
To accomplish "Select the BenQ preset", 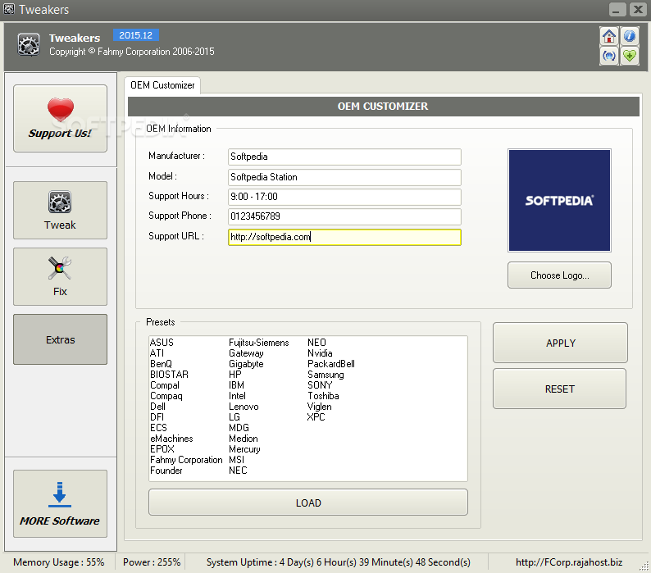I will click(161, 364).
